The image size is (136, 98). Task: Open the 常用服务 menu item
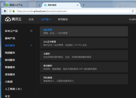[x=63, y=19]
